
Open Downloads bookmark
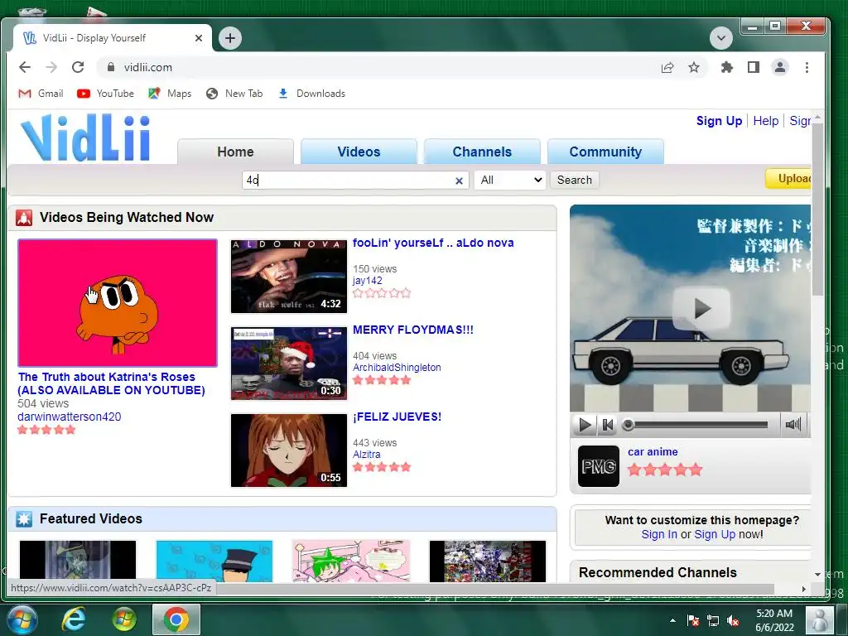coord(311,94)
